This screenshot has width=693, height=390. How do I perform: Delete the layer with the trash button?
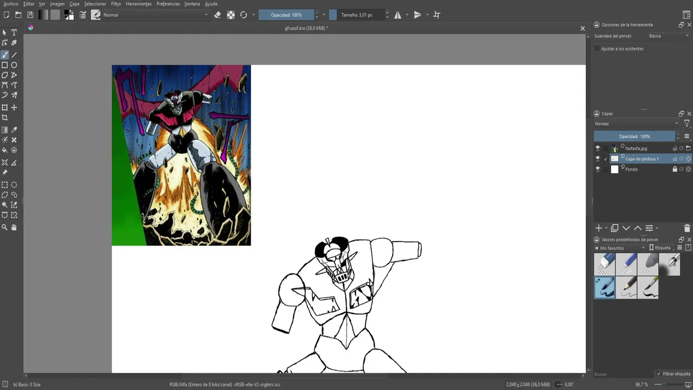[x=687, y=229]
